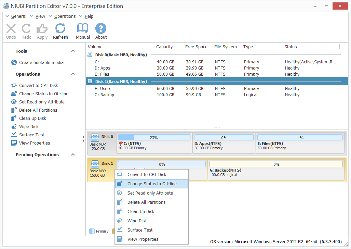351x249 pixels.
Task: Click the Primary legend color swatch
Action: point(92,231)
